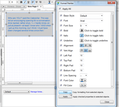Click the Left Pad value field

point(82,56)
